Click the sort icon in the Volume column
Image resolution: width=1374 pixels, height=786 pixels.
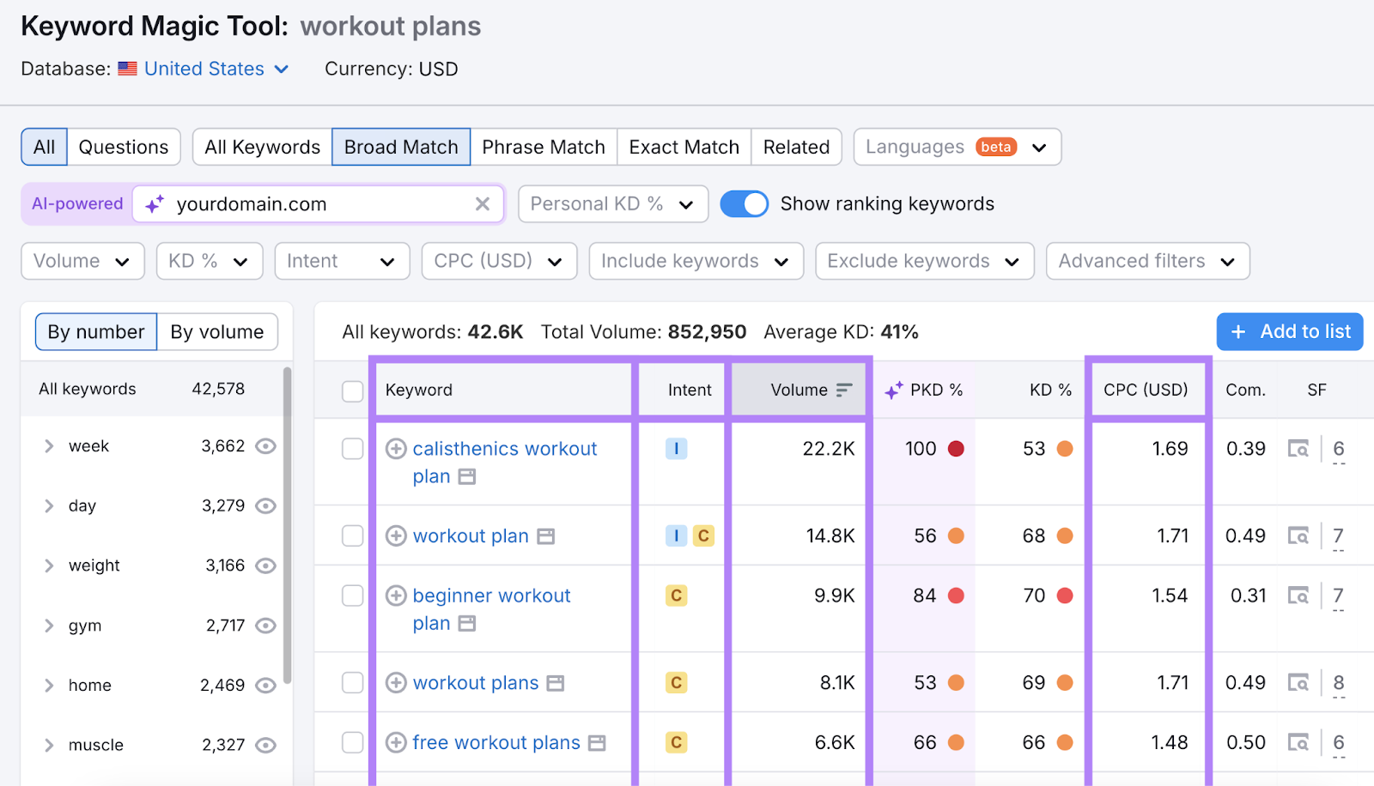coord(843,389)
